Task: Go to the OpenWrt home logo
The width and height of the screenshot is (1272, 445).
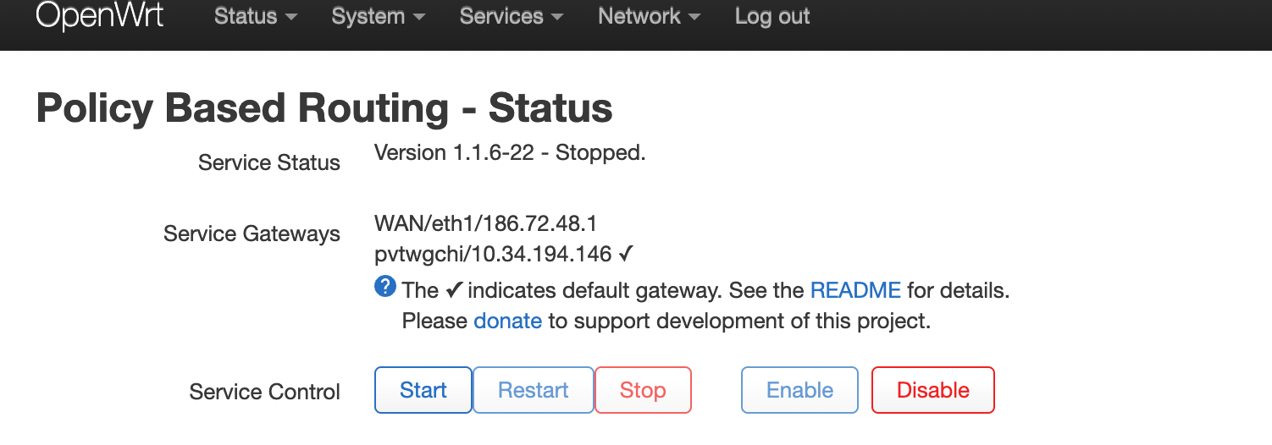Action: click(x=100, y=16)
